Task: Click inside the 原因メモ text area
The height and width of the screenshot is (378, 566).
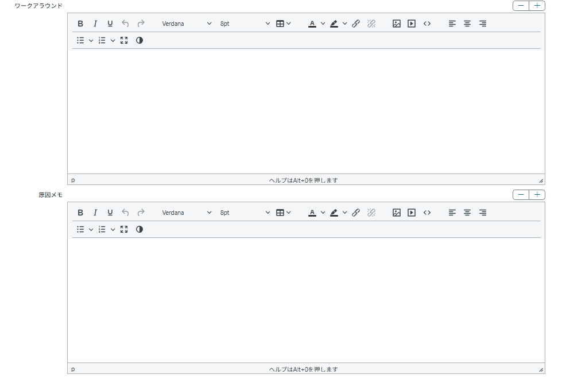Action: (x=305, y=299)
